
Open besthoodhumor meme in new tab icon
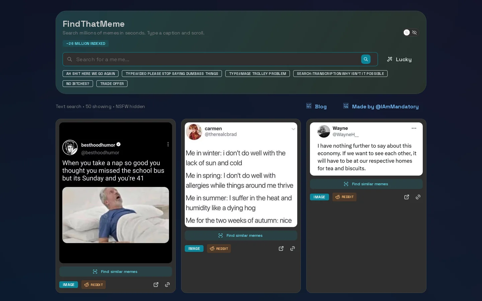pos(156,285)
